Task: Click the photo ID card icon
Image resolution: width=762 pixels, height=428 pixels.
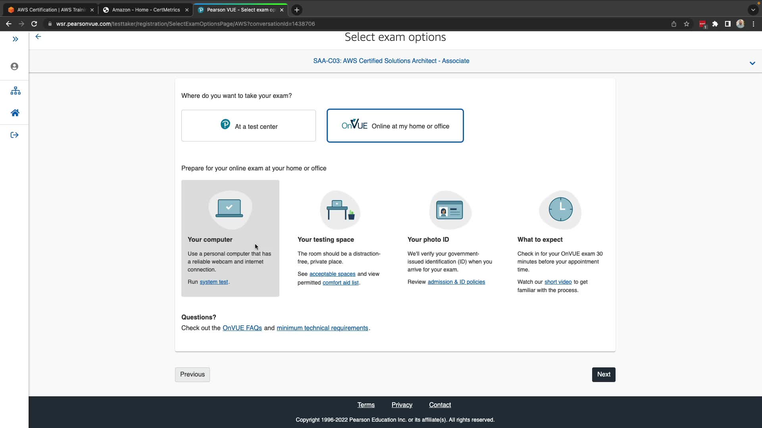Action: click(450, 210)
